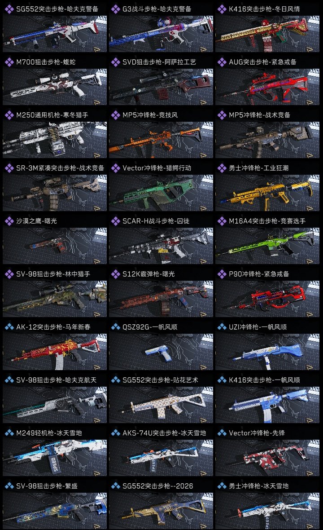The image size is (323, 530).
Task: Click the AUG突击步枪-紧急戒备 title label
Action: (262, 62)
